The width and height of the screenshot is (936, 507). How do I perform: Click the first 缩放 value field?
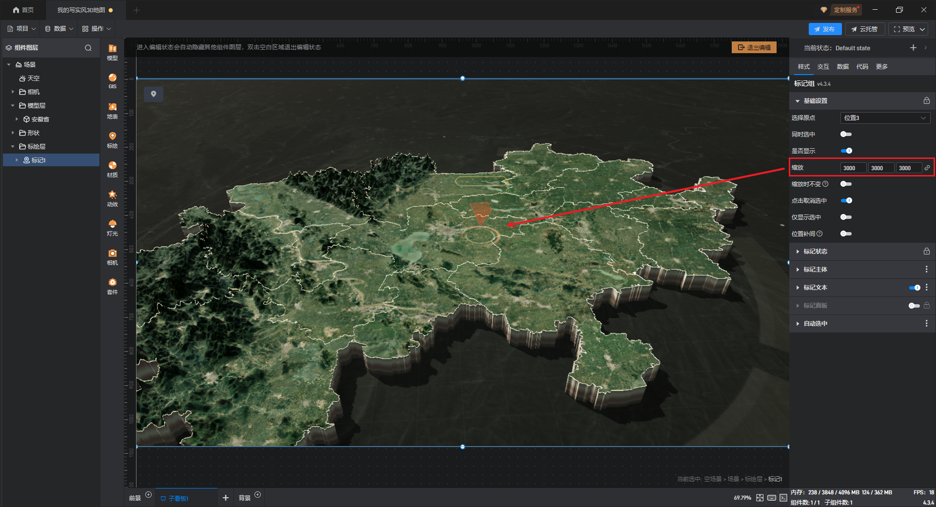853,168
